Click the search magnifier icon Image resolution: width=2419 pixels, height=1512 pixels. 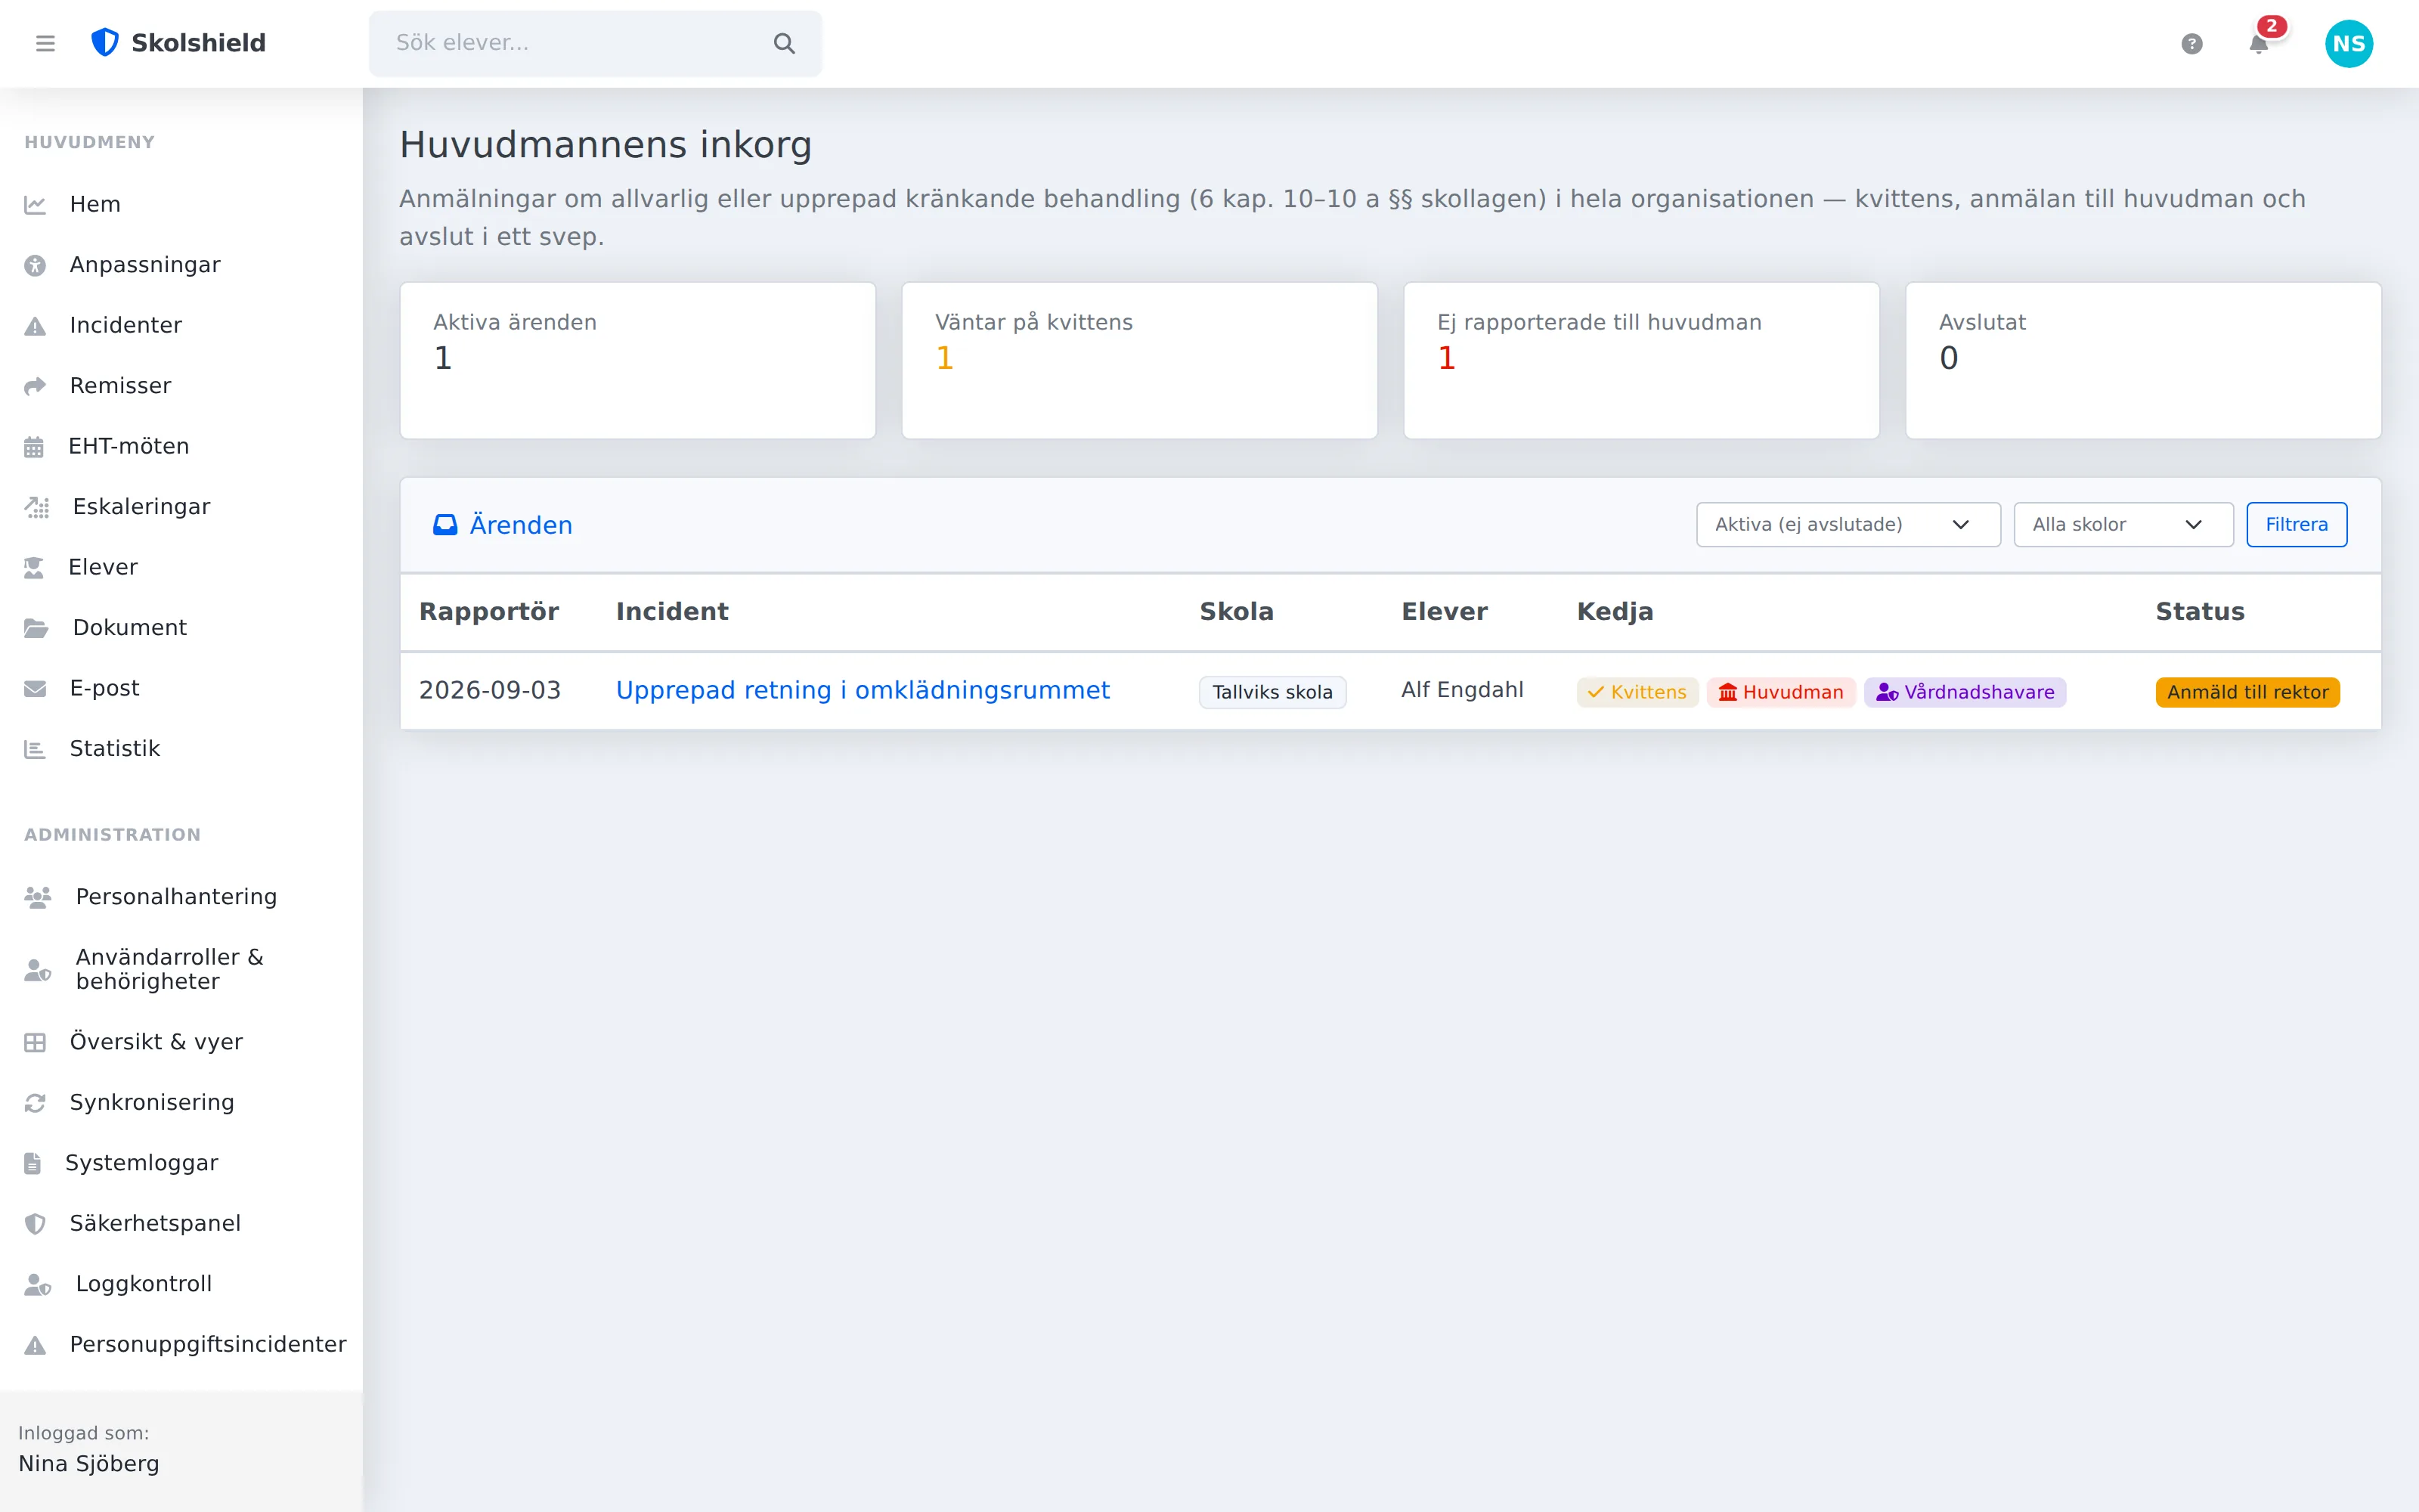785,43
